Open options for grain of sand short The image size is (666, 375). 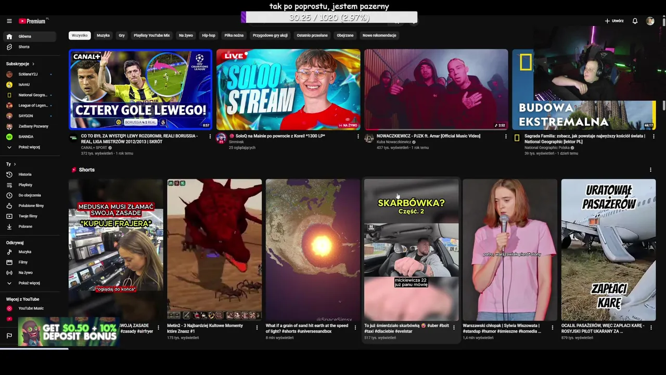click(355, 328)
